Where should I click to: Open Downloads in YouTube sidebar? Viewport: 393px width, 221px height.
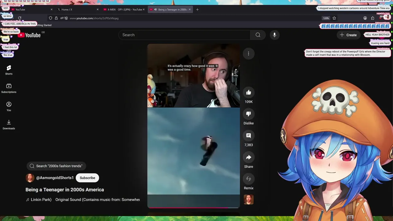(x=9, y=125)
